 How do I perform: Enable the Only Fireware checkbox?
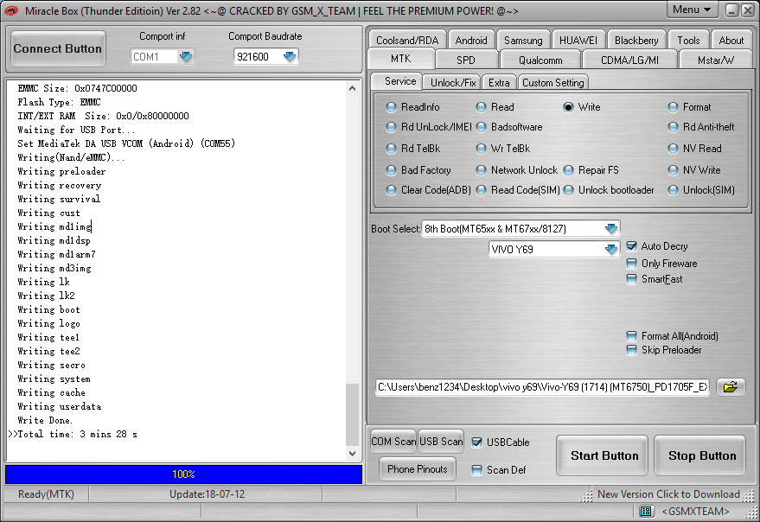(631, 264)
